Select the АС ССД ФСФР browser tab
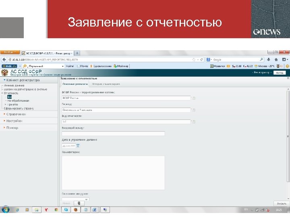 (x=48, y=53)
